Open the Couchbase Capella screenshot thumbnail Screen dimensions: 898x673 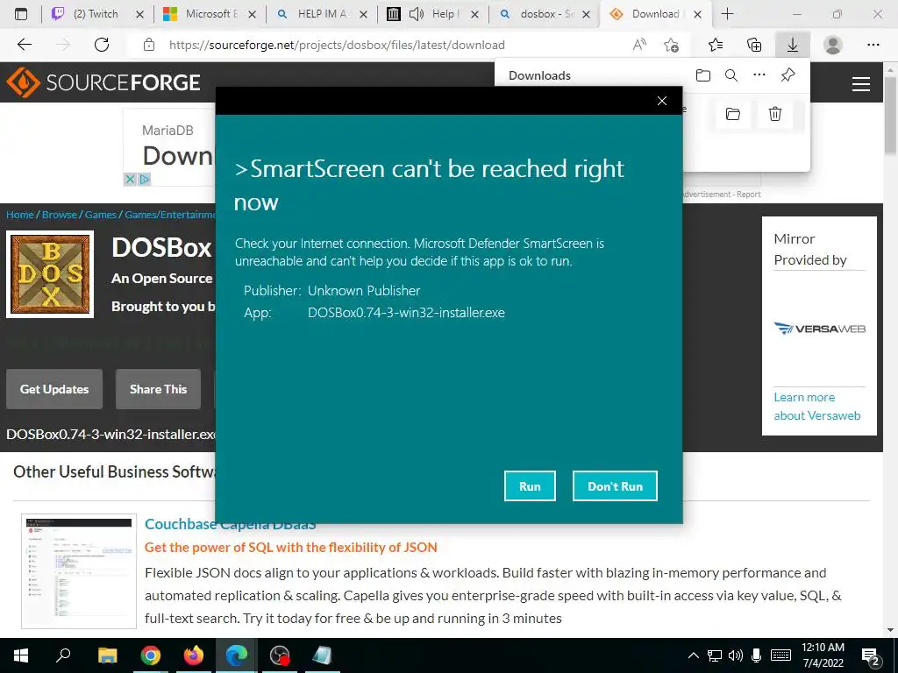(x=79, y=571)
